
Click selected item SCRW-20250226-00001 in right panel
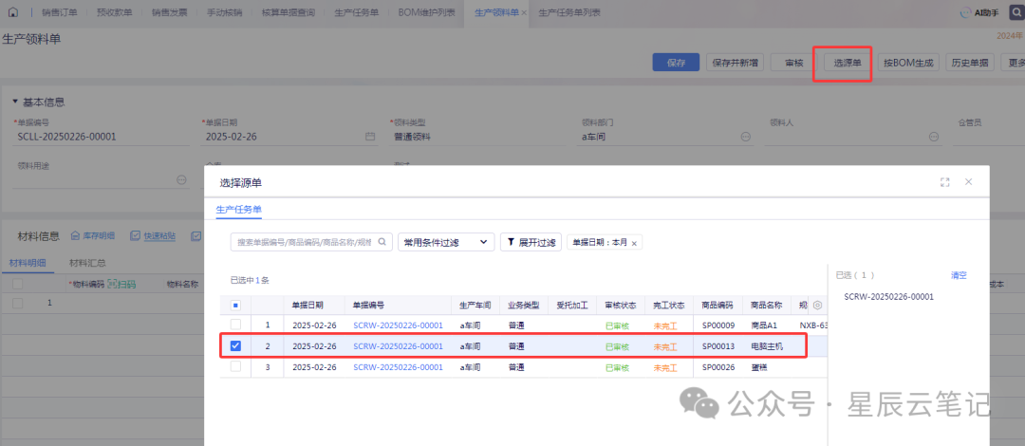coord(889,296)
